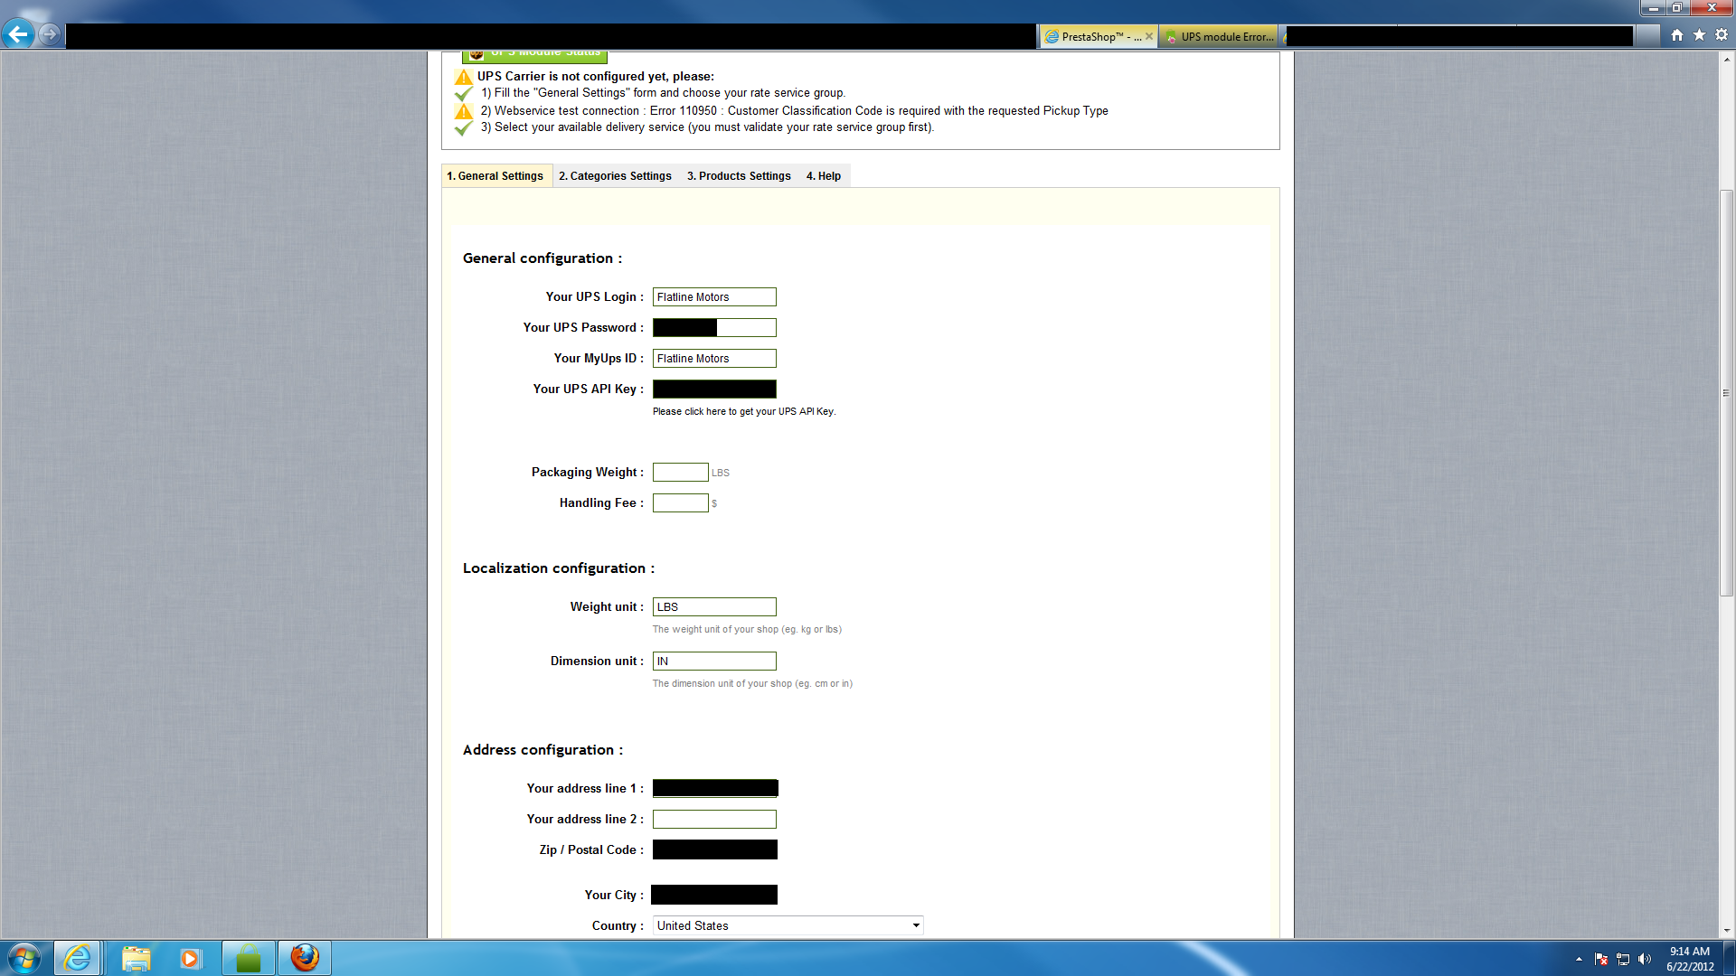1736x976 pixels.
Task: Open Windows Media Player from taskbar
Action: tap(190, 958)
